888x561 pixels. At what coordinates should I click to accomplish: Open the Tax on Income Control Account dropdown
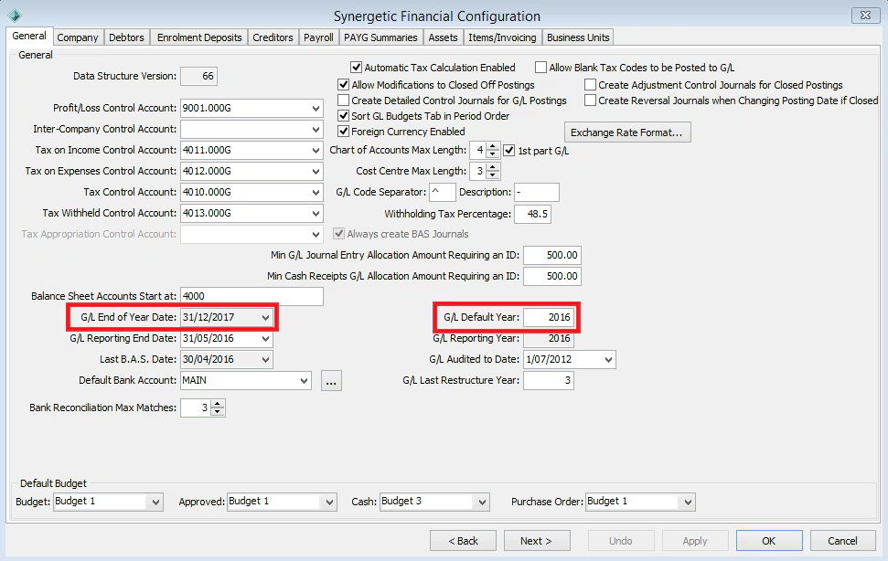tap(316, 151)
